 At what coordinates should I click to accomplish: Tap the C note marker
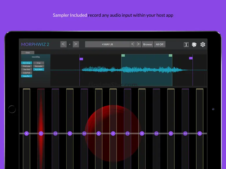point(41,133)
